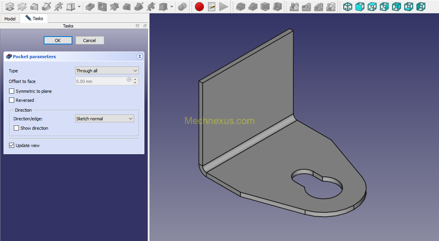Click the Execute macro play icon

[223, 7]
